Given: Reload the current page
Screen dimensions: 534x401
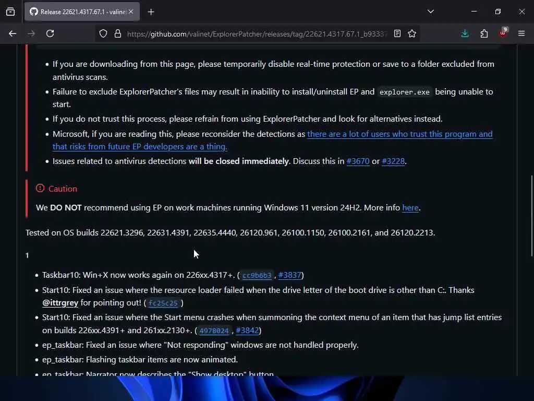Looking at the screenshot, I should click(50, 33).
